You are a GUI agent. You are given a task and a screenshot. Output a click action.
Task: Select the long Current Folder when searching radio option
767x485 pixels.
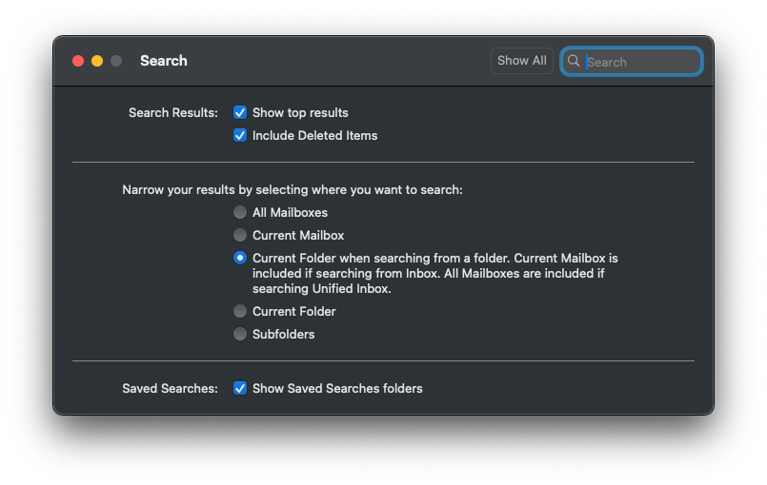point(240,258)
